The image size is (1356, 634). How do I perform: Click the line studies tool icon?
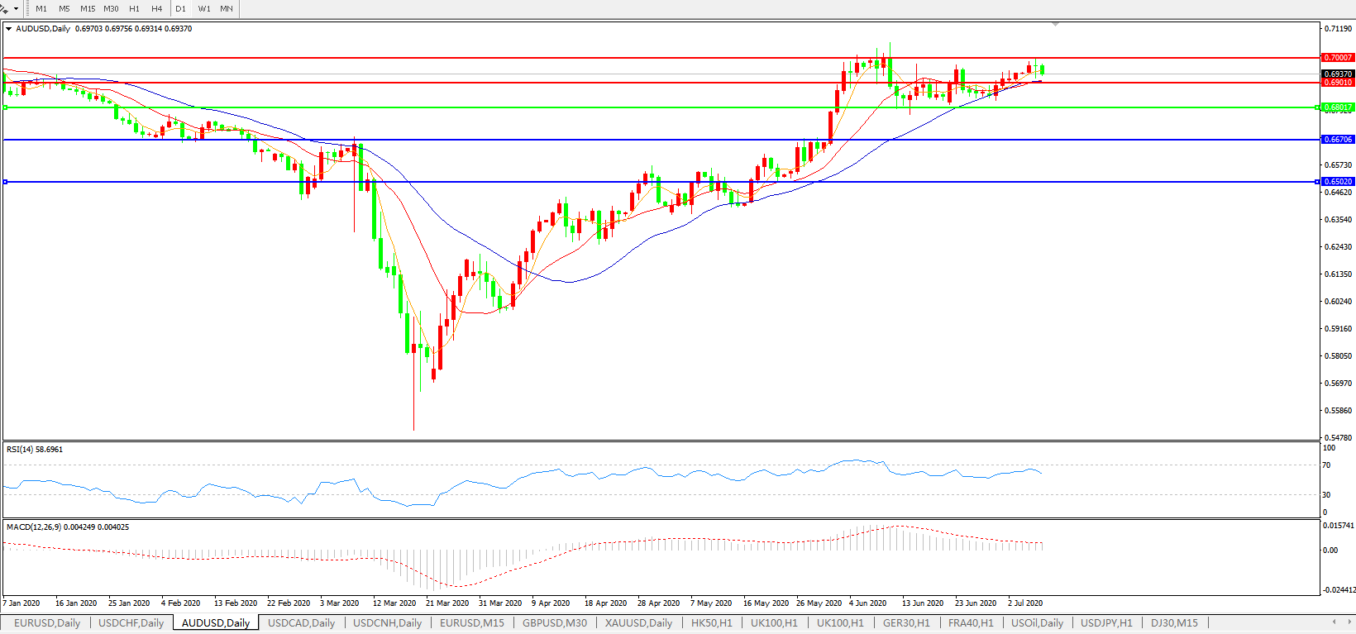pyautogui.click(x=4, y=8)
